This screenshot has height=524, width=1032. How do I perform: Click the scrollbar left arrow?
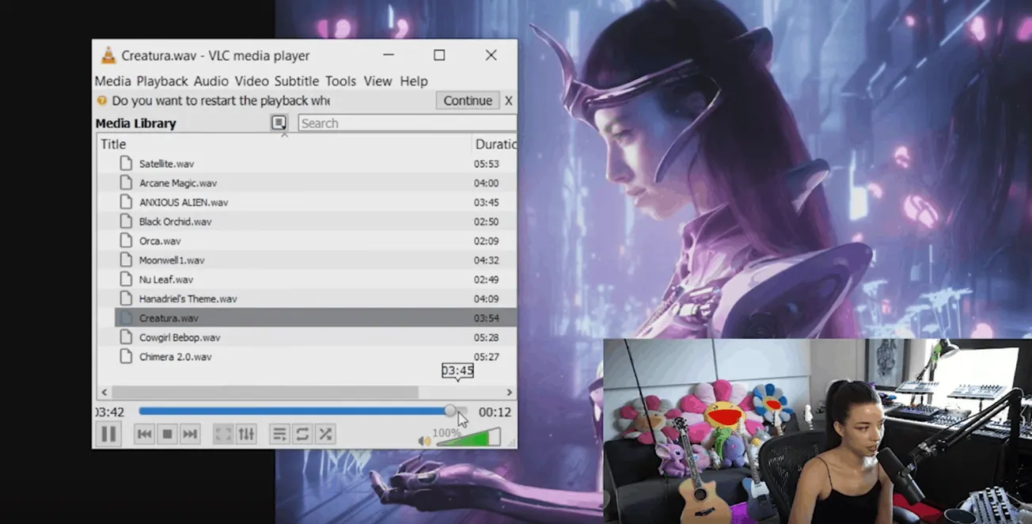point(104,392)
